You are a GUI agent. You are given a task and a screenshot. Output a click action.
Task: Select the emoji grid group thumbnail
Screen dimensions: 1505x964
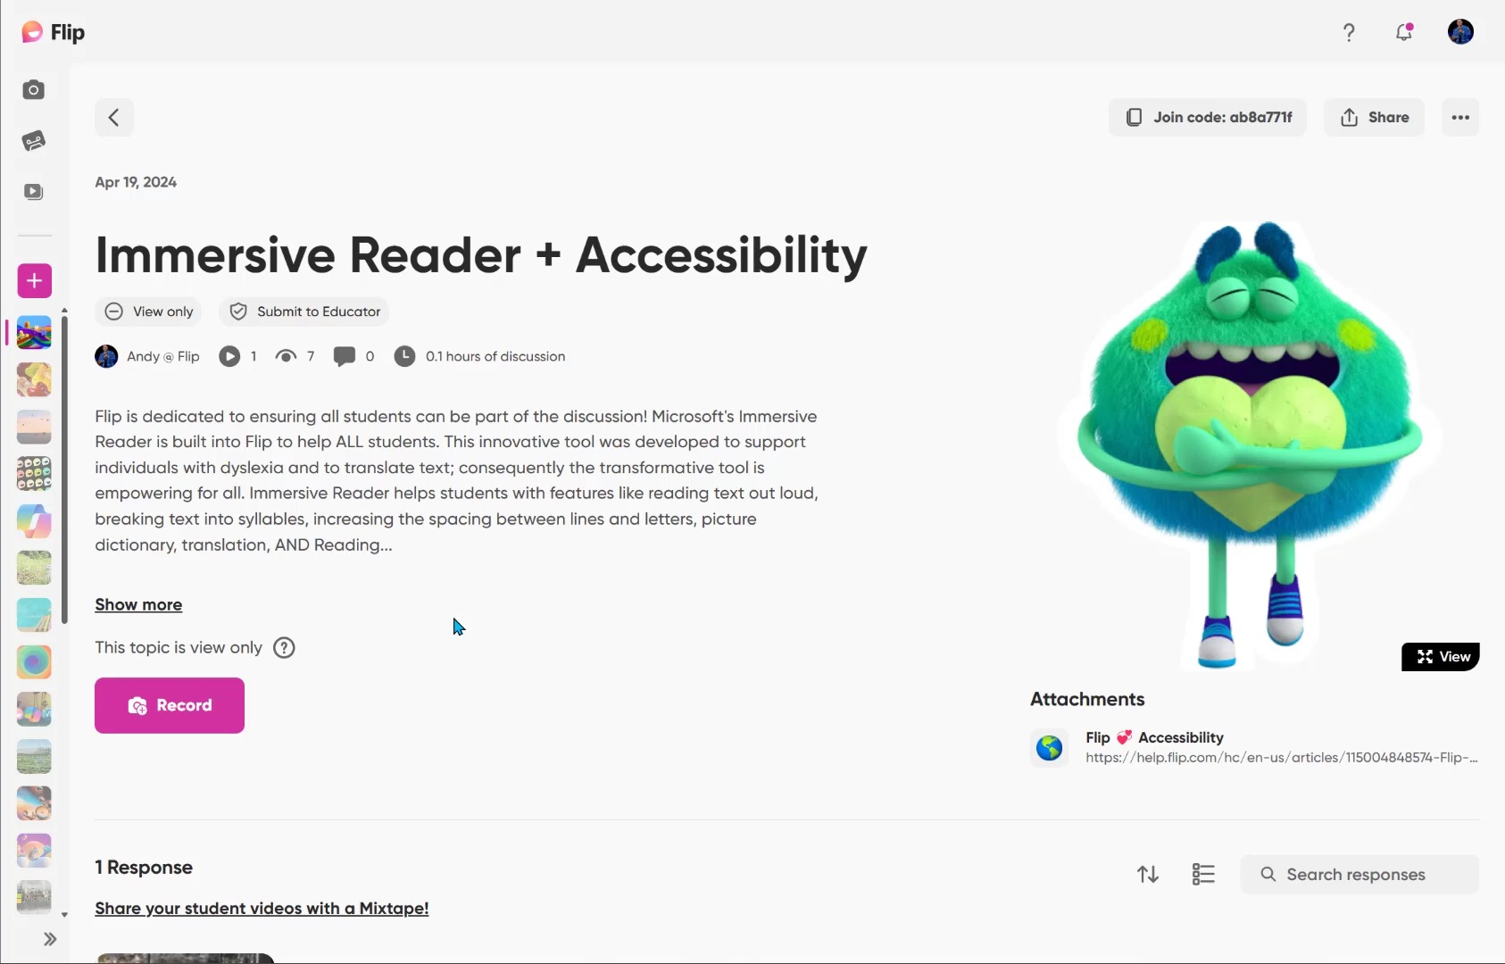pyautogui.click(x=34, y=474)
